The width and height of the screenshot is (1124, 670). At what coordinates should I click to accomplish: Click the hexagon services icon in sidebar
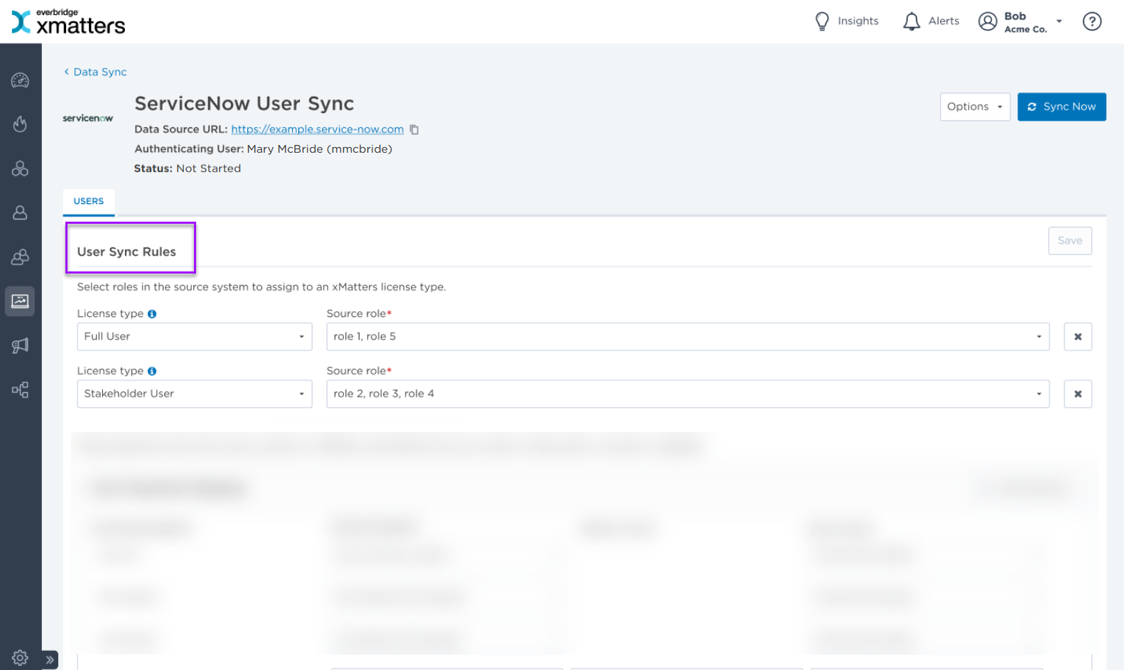click(20, 168)
